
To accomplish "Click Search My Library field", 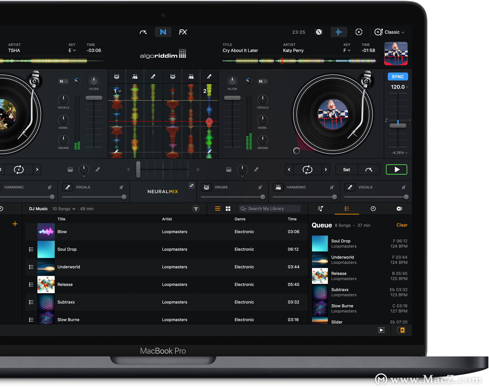I will pyautogui.click(x=270, y=209).
